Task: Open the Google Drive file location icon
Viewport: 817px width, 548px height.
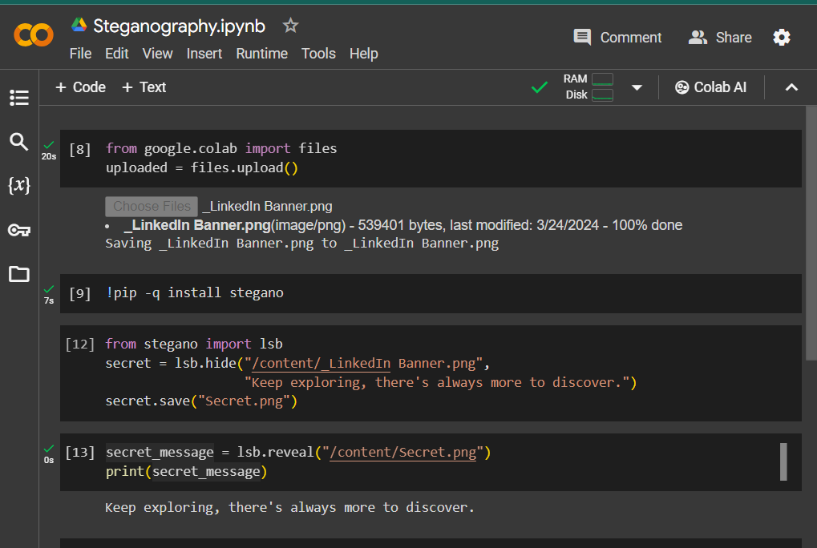Action: [79, 25]
